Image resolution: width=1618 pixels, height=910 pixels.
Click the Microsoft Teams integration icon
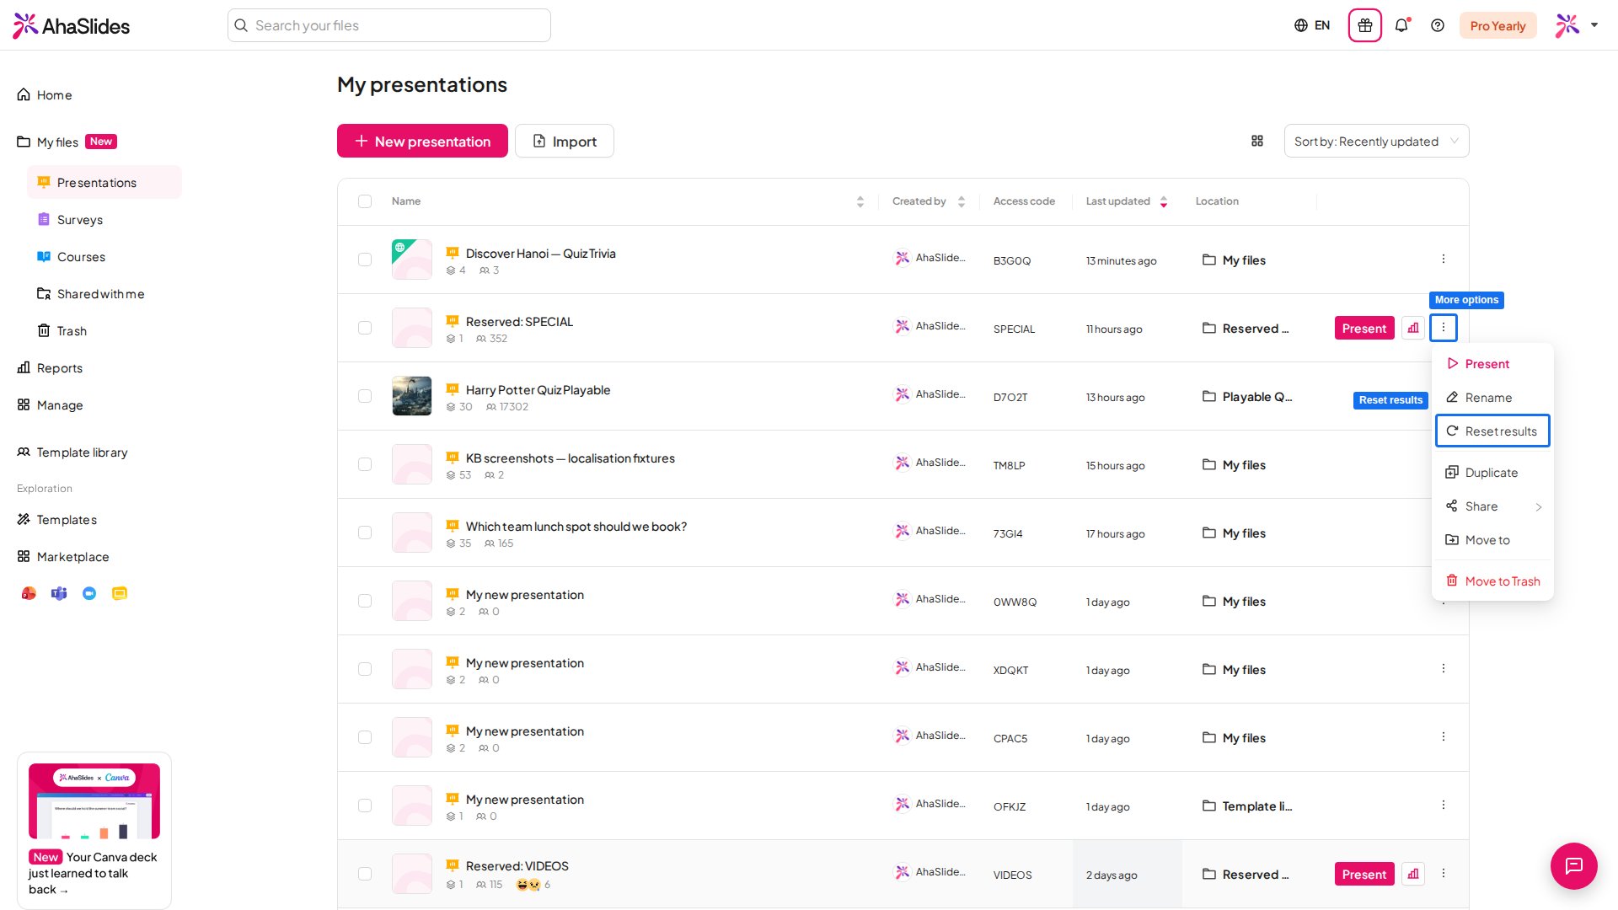59,593
